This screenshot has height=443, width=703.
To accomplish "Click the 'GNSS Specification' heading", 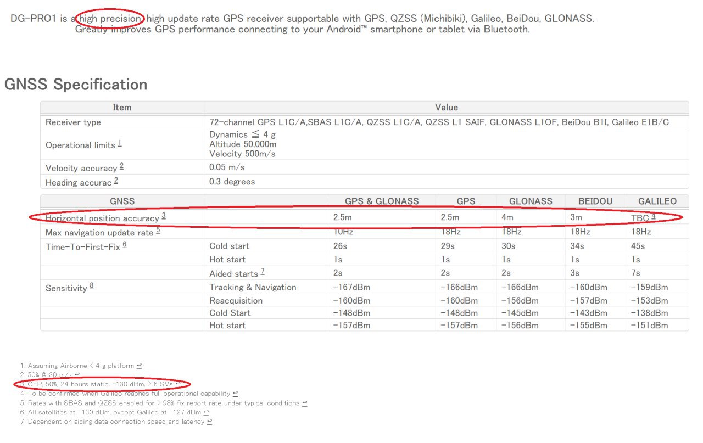I will tap(76, 85).
